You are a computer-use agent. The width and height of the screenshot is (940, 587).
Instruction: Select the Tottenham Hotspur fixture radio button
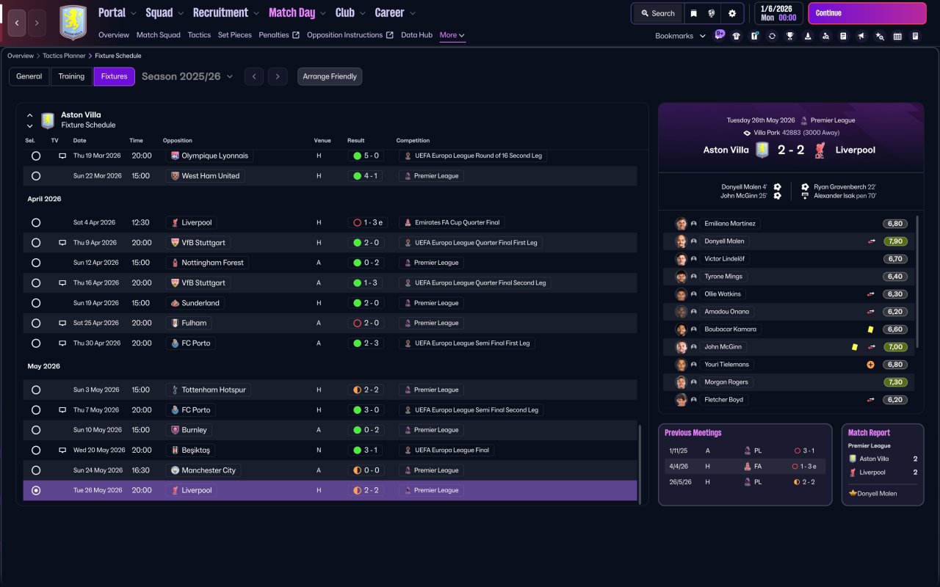click(36, 390)
